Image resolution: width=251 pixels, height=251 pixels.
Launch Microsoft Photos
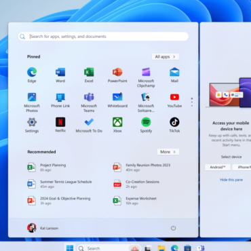click(x=32, y=102)
